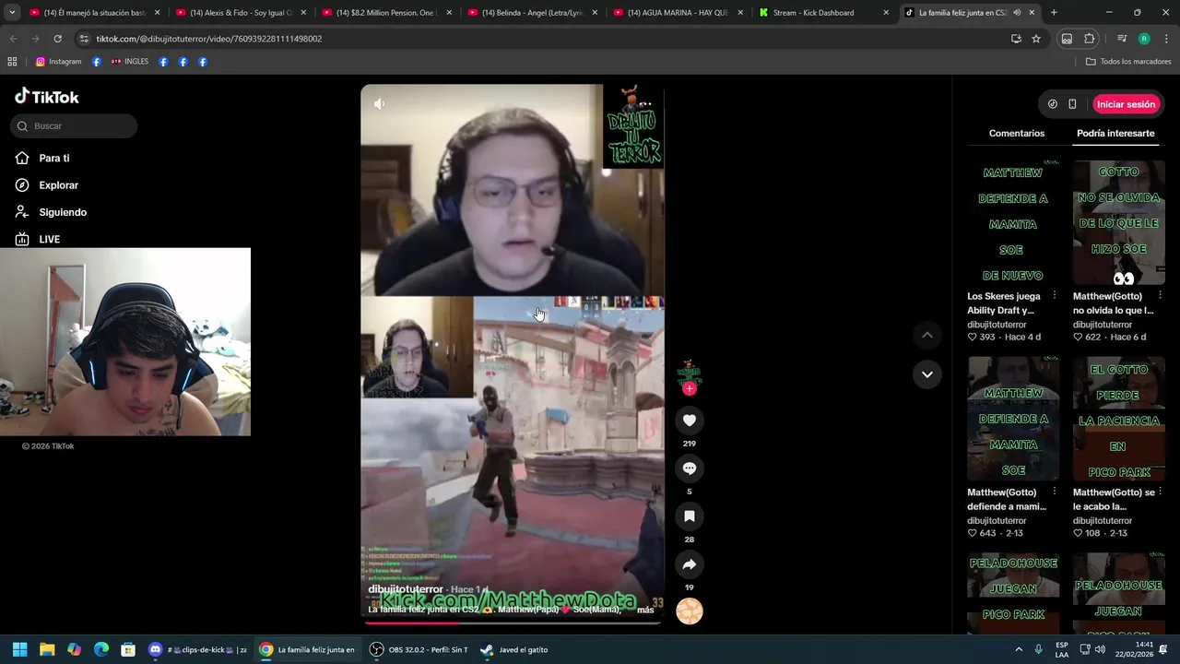Open the Instagram bookmark
This screenshot has height=664, width=1180.
pos(58,62)
